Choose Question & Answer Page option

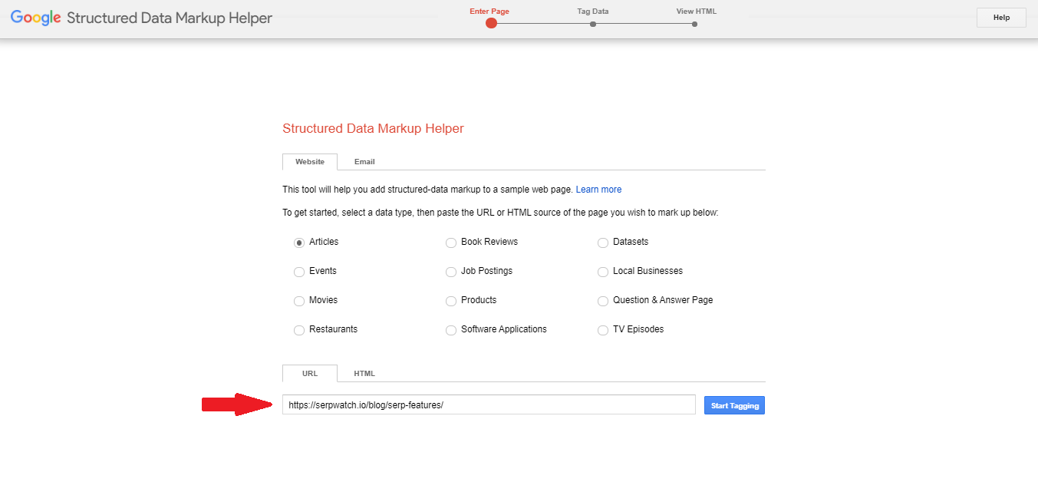click(603, 301)
